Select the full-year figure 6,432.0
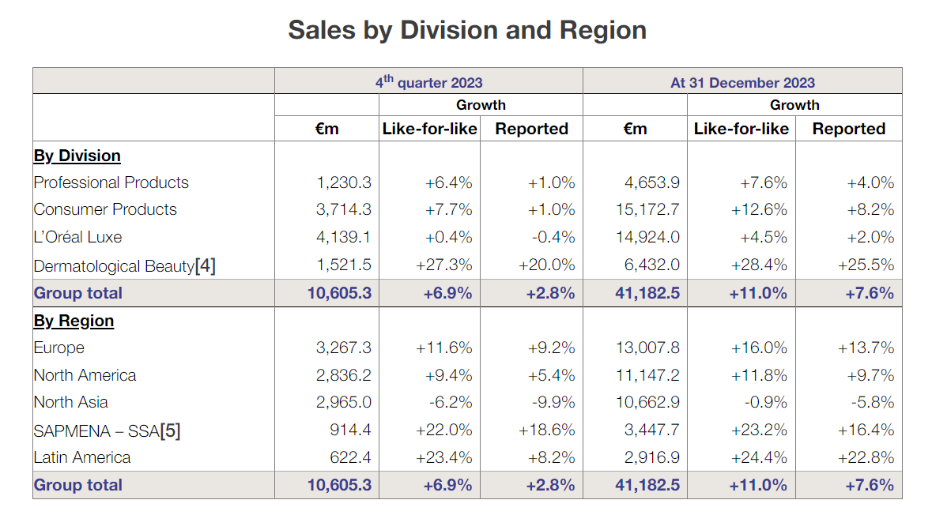The width and height of the screenshot is (932, 515). pos(651,265)
